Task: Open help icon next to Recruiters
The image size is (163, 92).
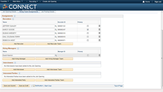Action: (x=13, y=19)
